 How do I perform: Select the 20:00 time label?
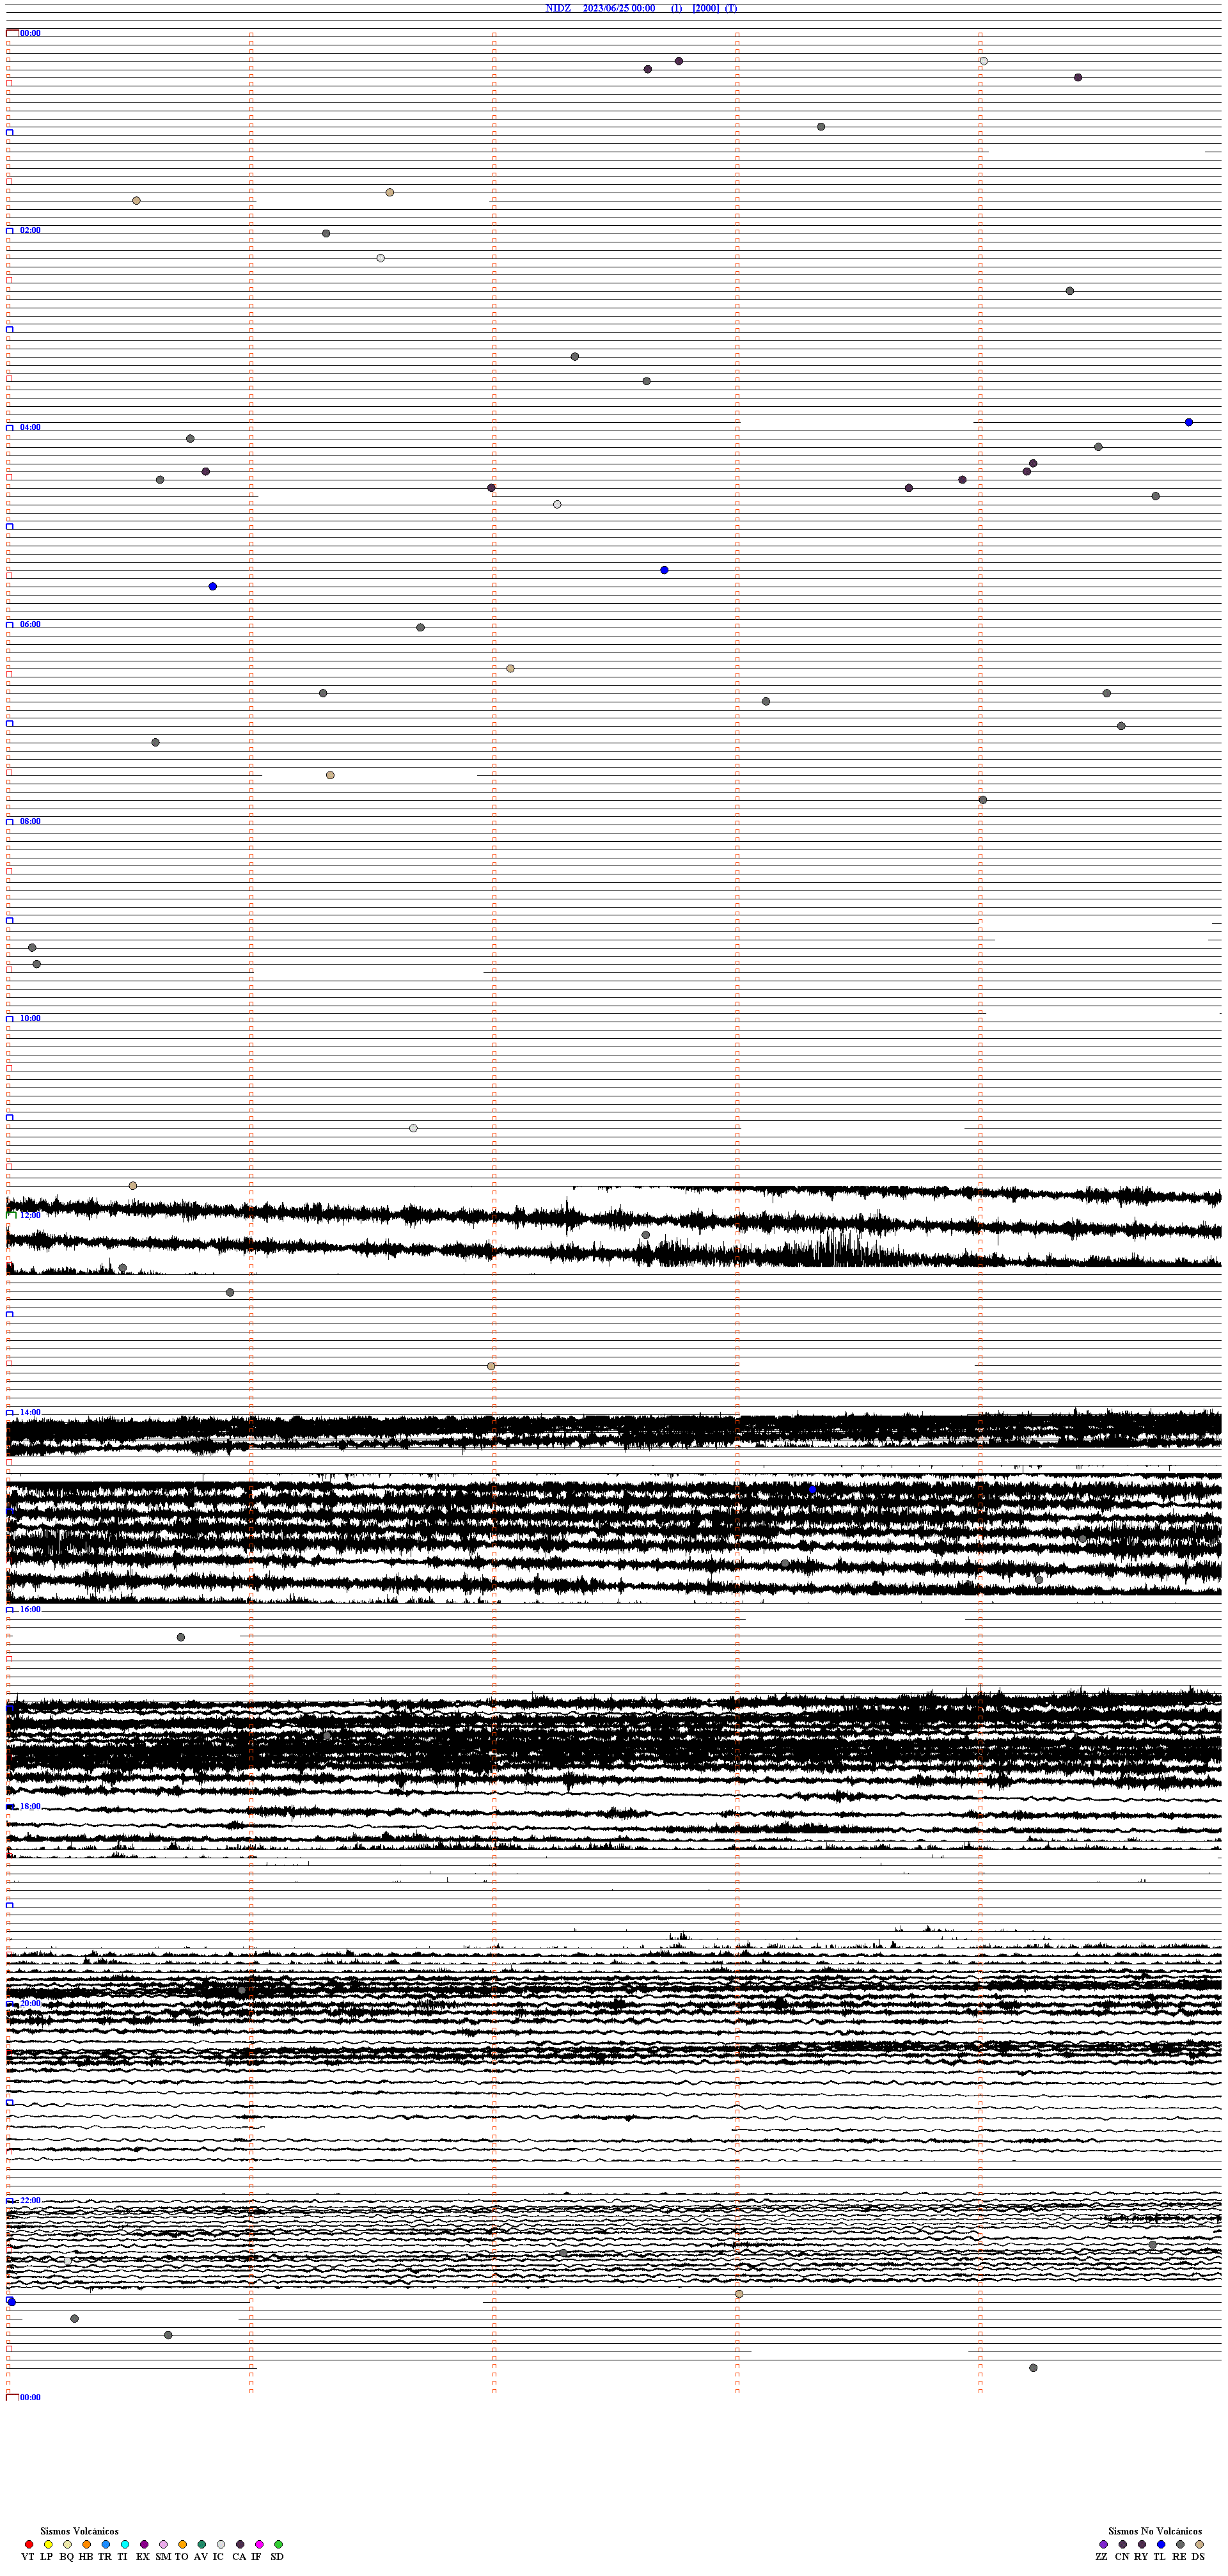pyautogui.click(x=30, y=2003)
